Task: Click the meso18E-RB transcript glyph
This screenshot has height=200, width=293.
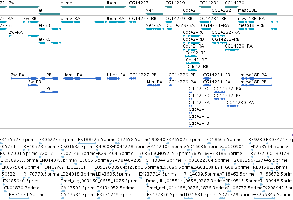Action: point(258,29)
